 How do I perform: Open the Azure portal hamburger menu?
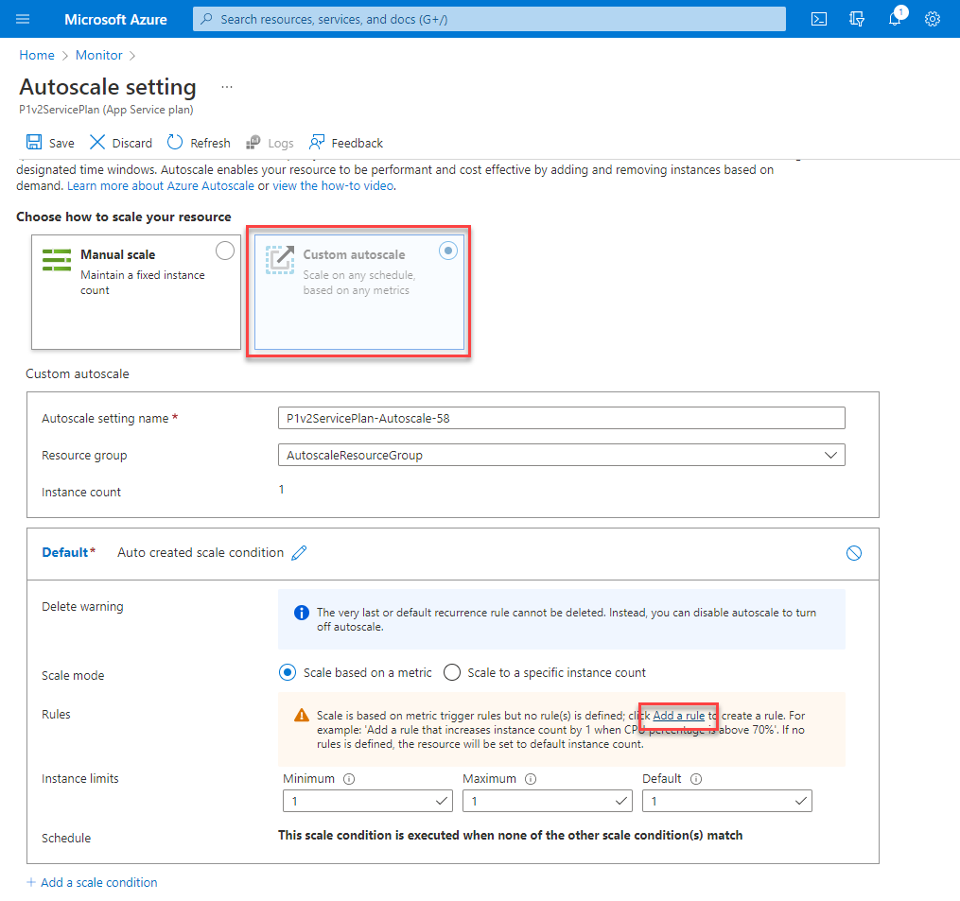pos(24,19)
